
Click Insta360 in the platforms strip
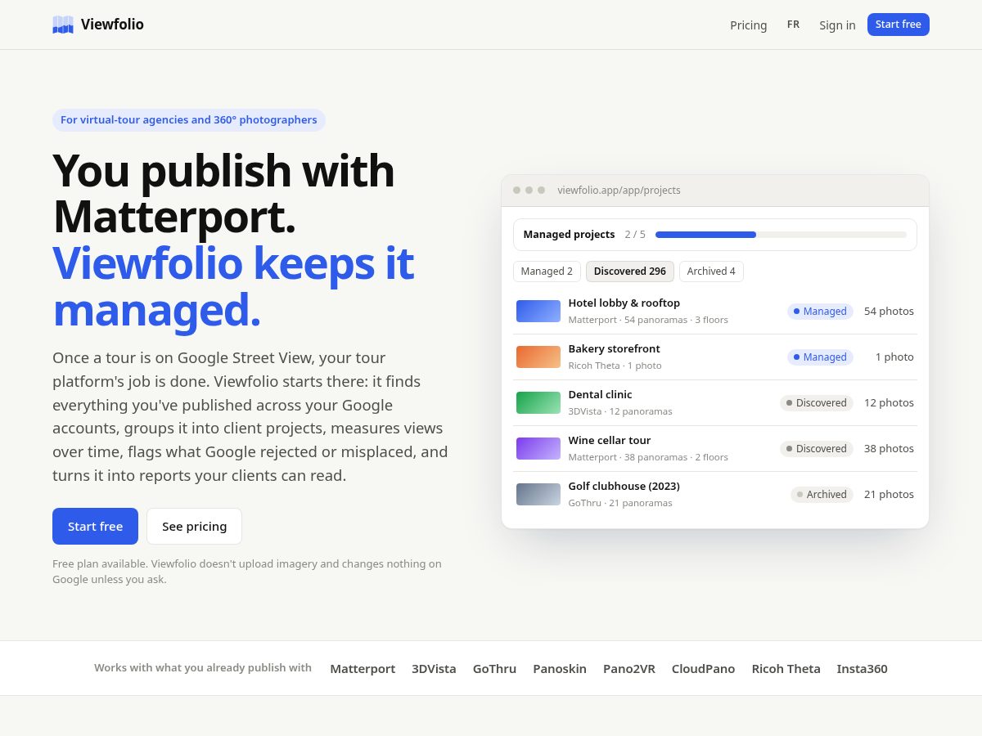click(x=862, y=669)
